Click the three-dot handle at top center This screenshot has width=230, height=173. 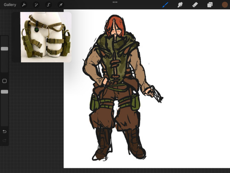[x=115, y=2]
